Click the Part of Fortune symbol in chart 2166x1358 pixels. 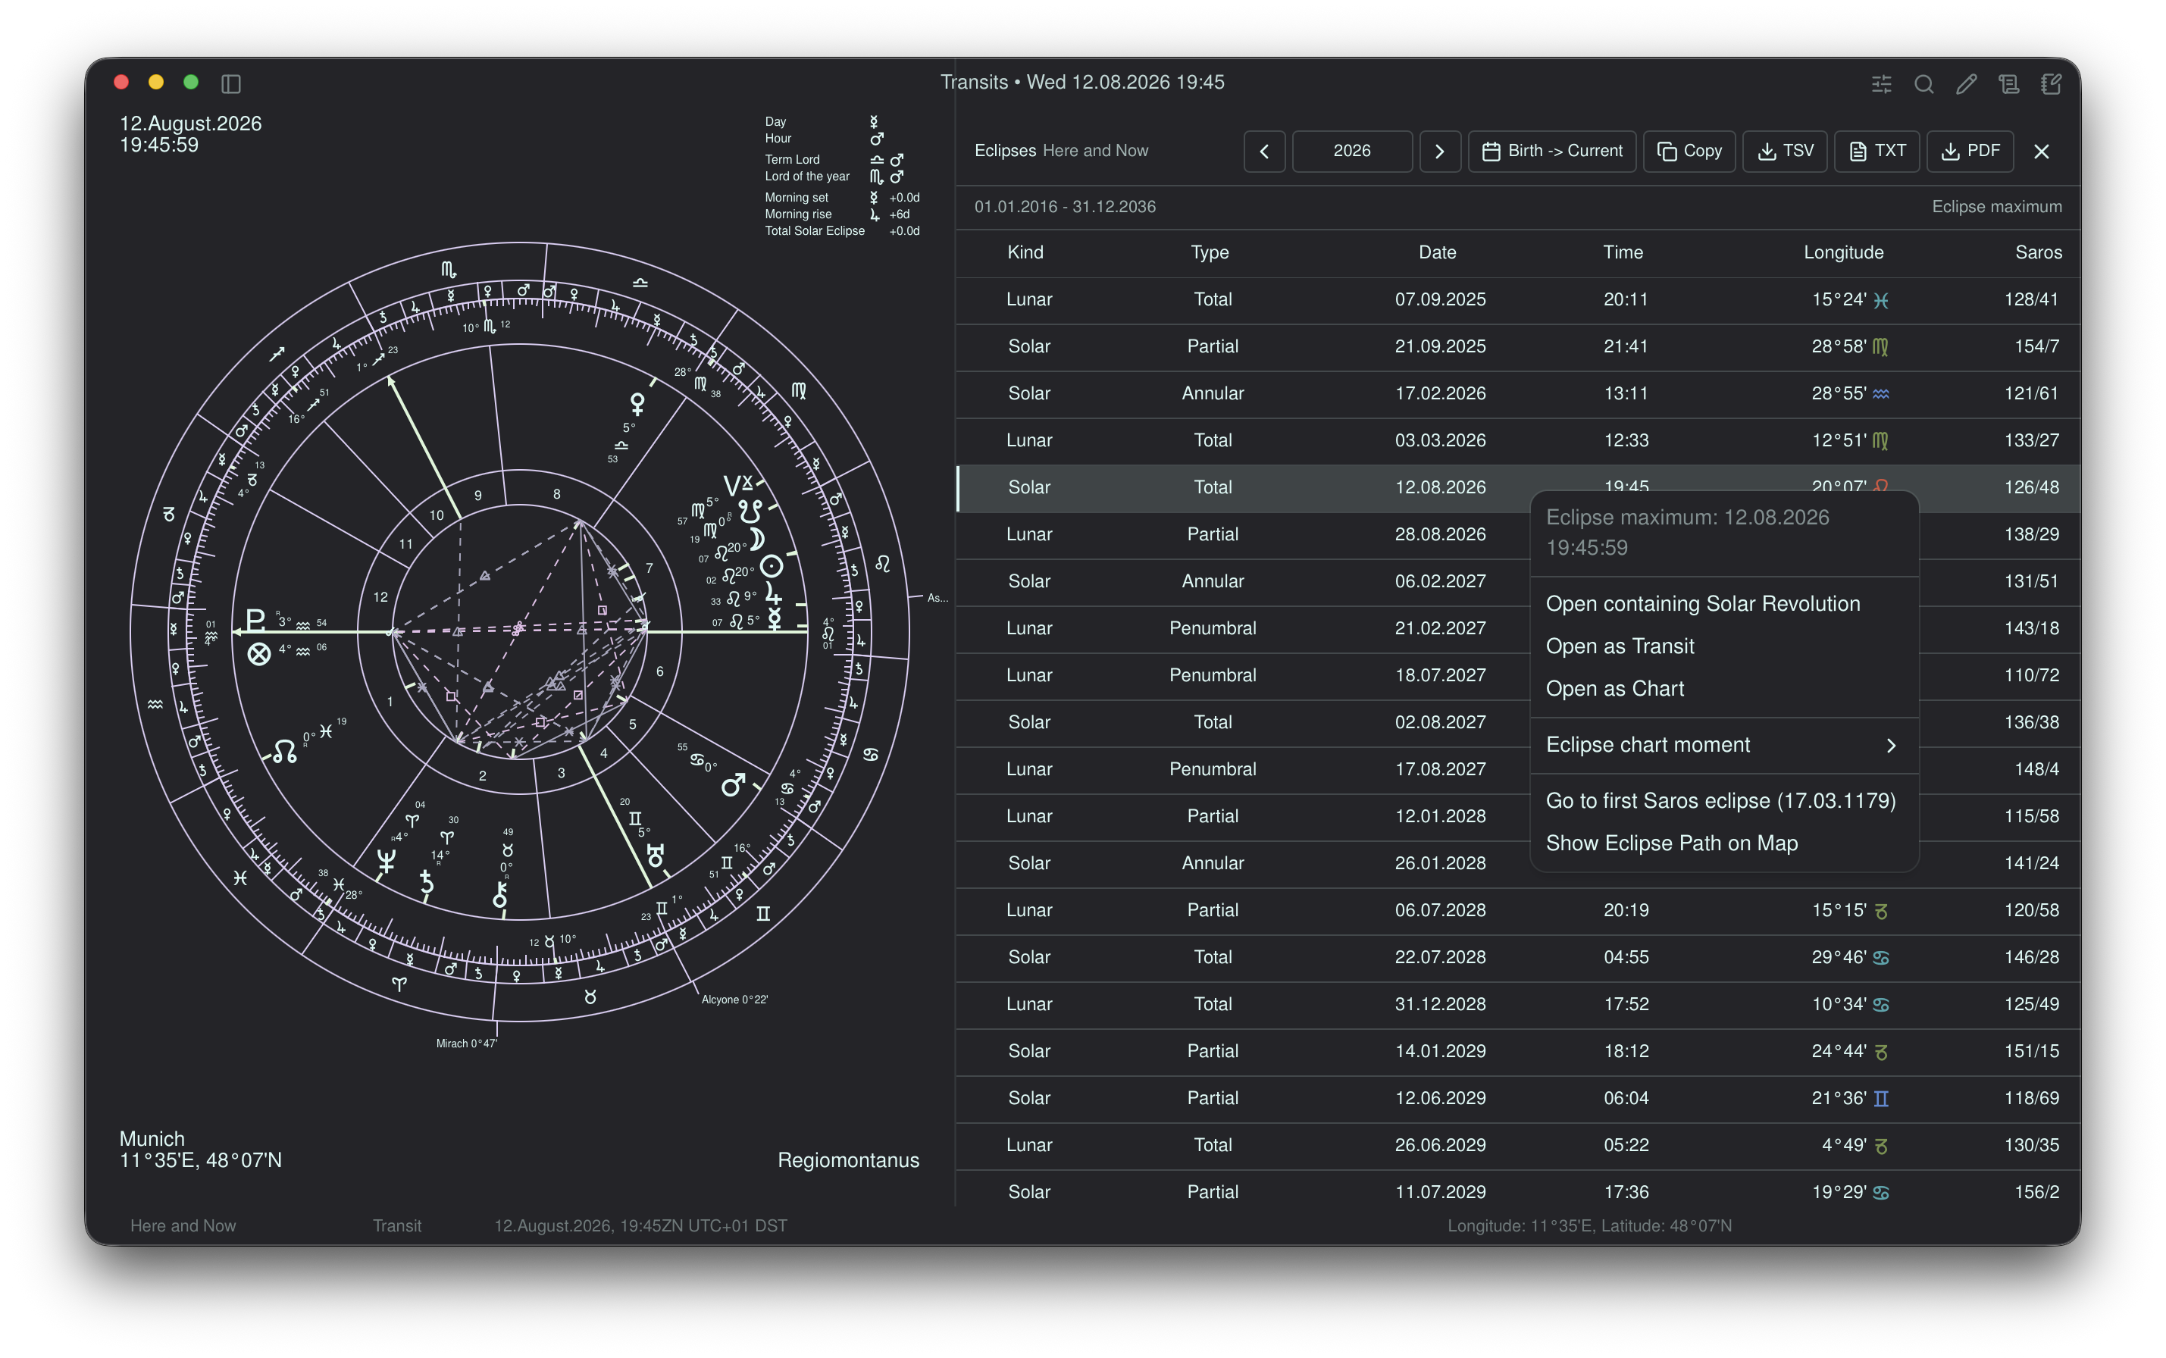tap(258, 653)
